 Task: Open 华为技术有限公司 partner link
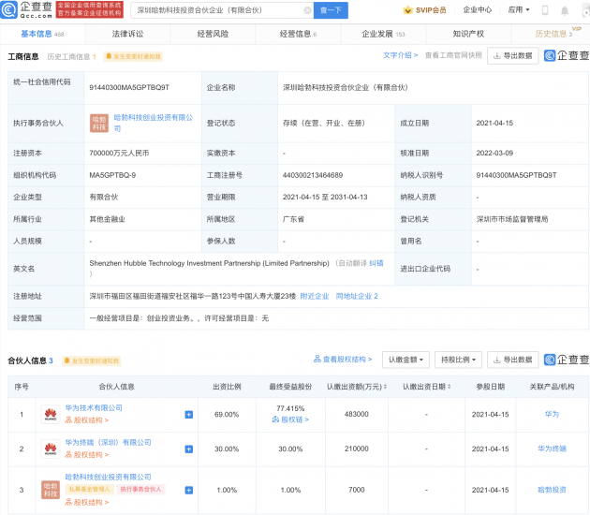pos(94,408)
